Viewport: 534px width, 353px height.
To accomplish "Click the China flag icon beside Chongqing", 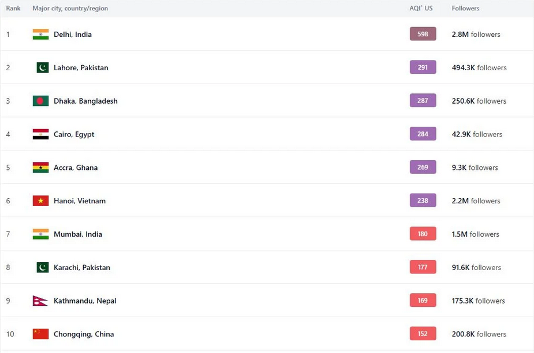I will [x=40, y=334].
